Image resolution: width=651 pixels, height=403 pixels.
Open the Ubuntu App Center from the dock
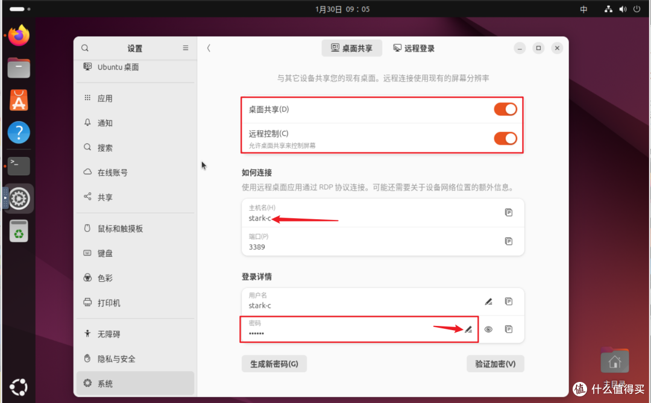point(19,100)
